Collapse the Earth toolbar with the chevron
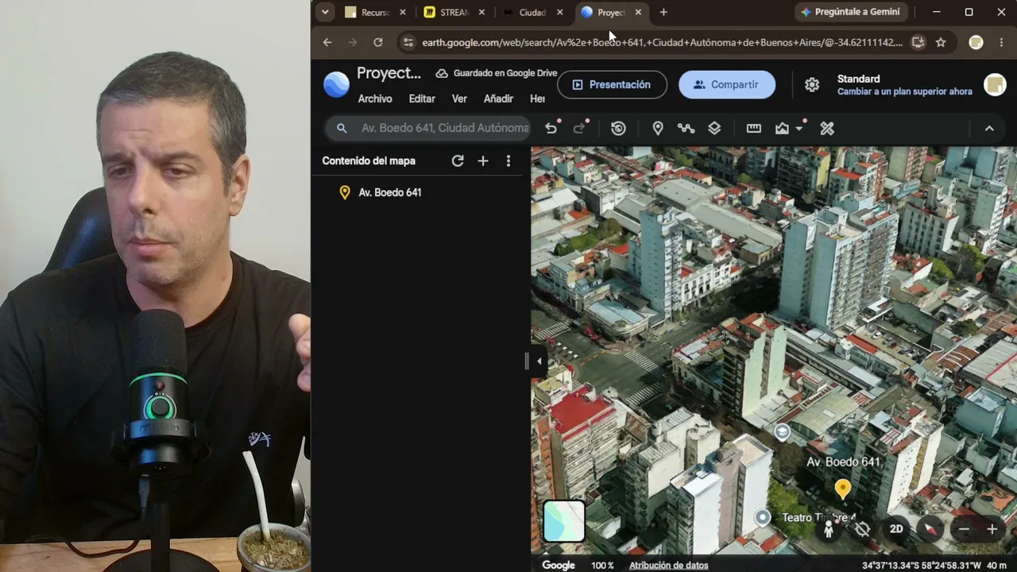The width and height of the screenshot is (1017, 572). click(x=989, y=128)
